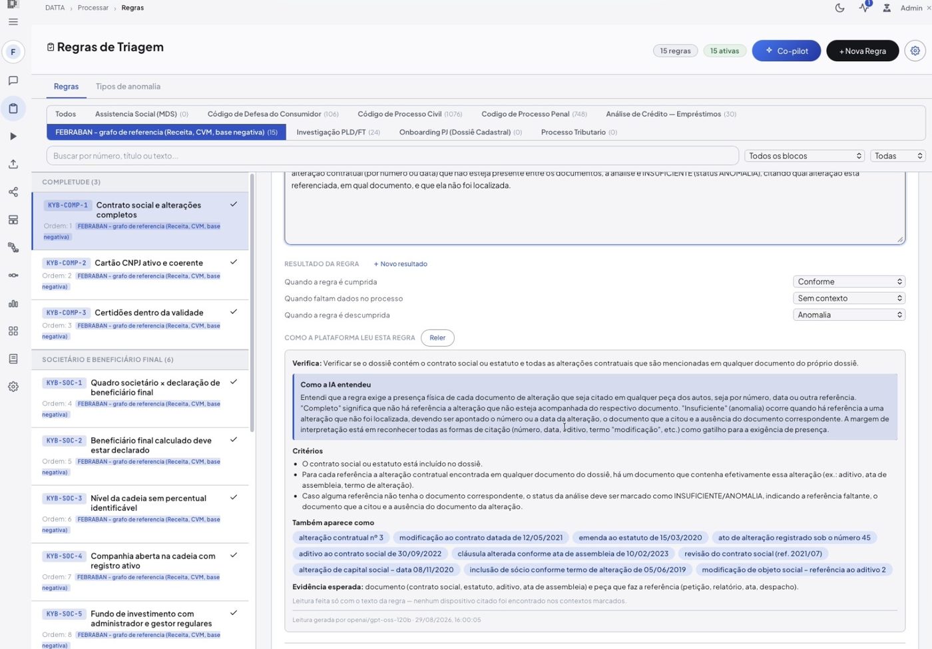Select the Código de Processo Penal filter
932x649 pixels.
[535, 114]
